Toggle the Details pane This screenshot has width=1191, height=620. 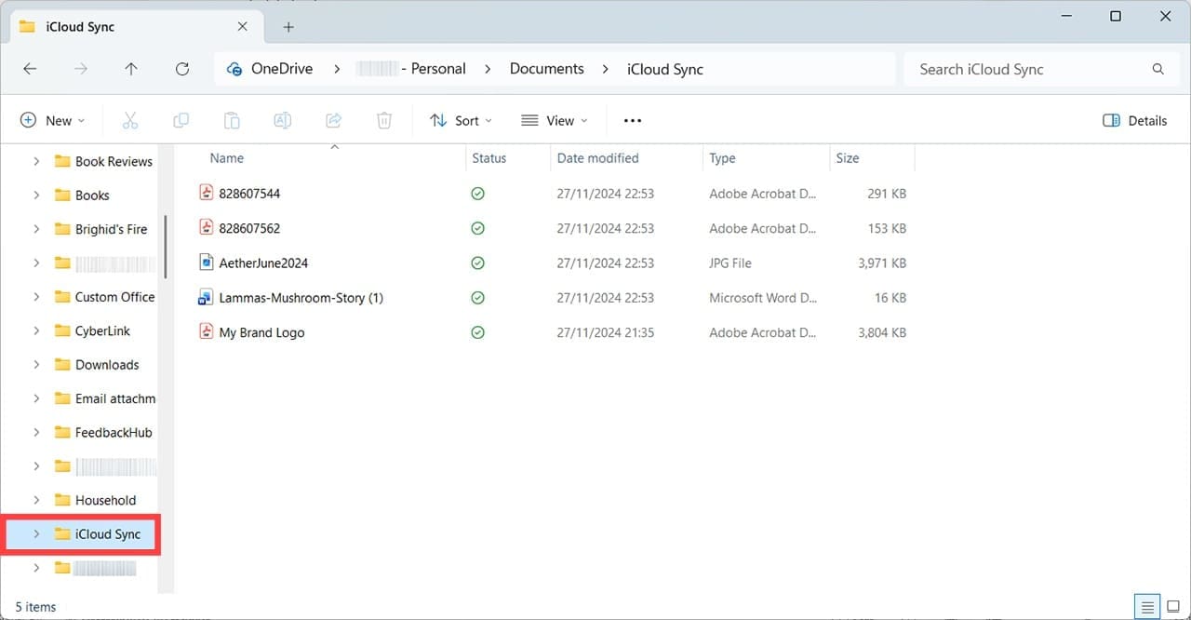(1134, 120)
